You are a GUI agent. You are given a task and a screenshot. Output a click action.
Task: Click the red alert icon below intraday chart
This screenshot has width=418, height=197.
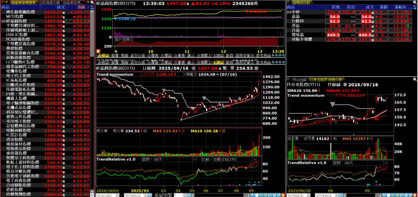(x=98, y=51)
